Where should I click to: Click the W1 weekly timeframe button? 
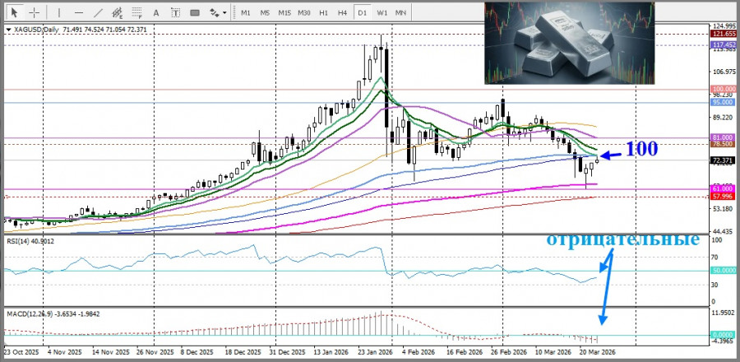click(382, 12)
